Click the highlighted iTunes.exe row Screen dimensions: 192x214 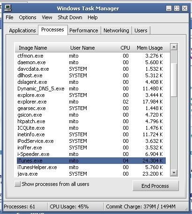pos(91,161)
